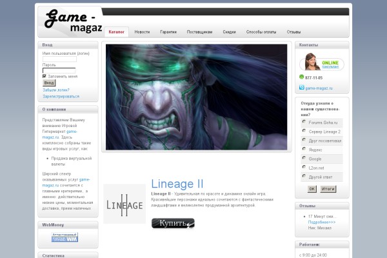The image size is (387, 258).
Task: Follow the Забыли логин? link
Action: pyautogui.click(x=56, y=90)
